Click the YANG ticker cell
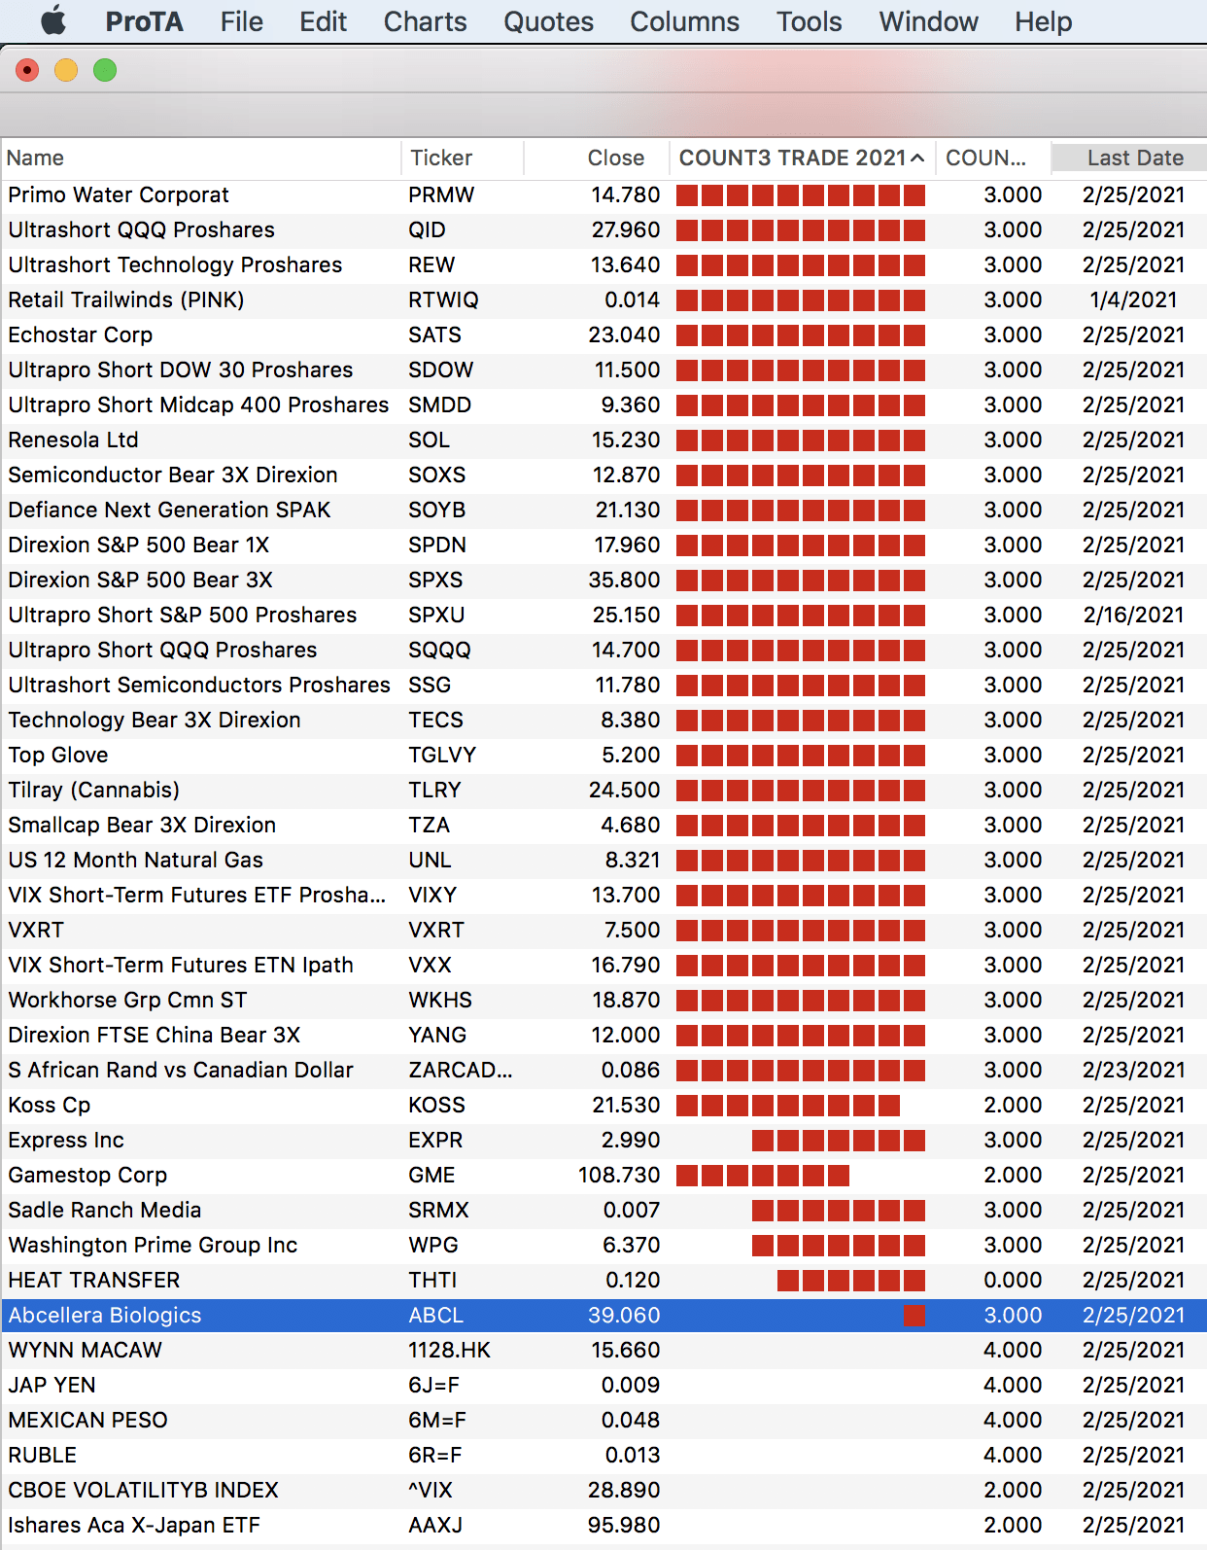The height and width of the screenshot is (1550, 1207). (x=437, y=1035)
